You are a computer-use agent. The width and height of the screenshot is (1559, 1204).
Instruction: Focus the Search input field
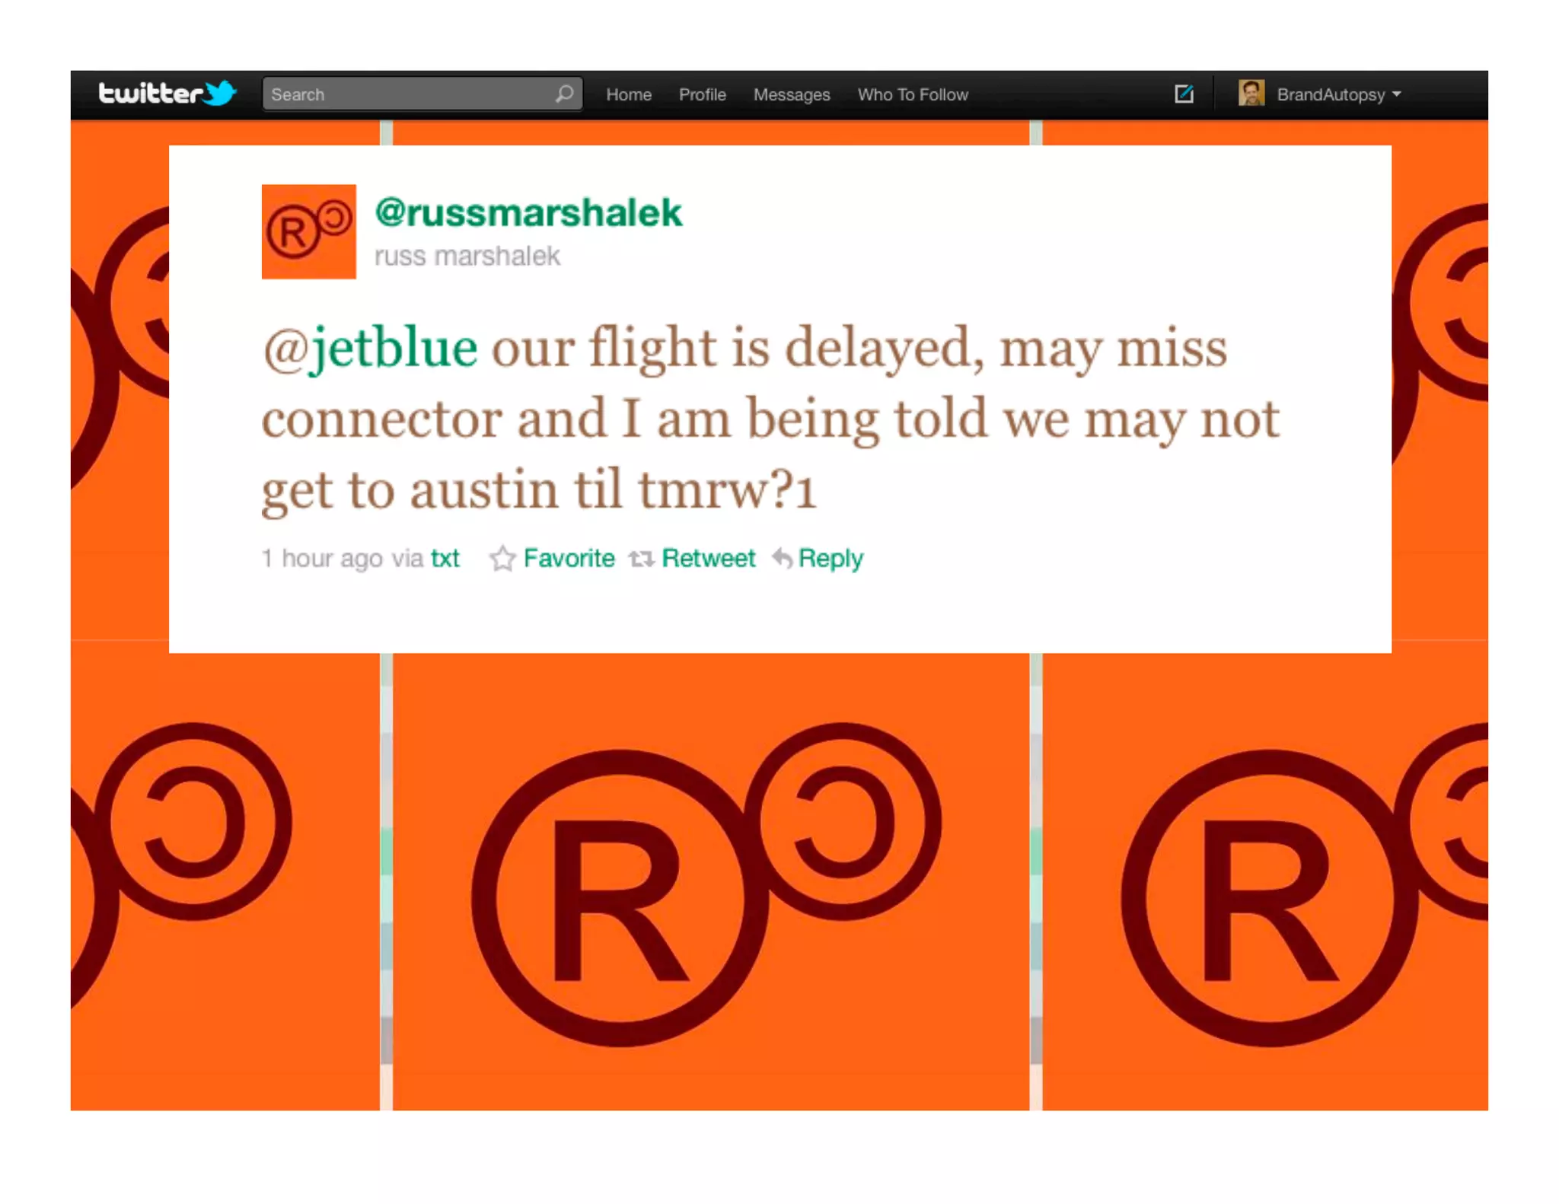tap(422, 94)
